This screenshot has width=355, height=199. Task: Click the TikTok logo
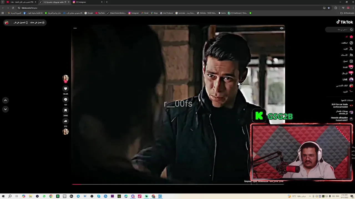pyautogui.click(x=344, y=22)
